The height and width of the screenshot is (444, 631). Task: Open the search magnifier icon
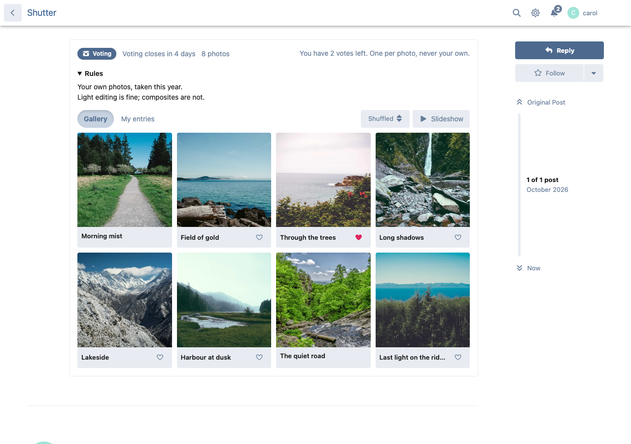point(517,13)
